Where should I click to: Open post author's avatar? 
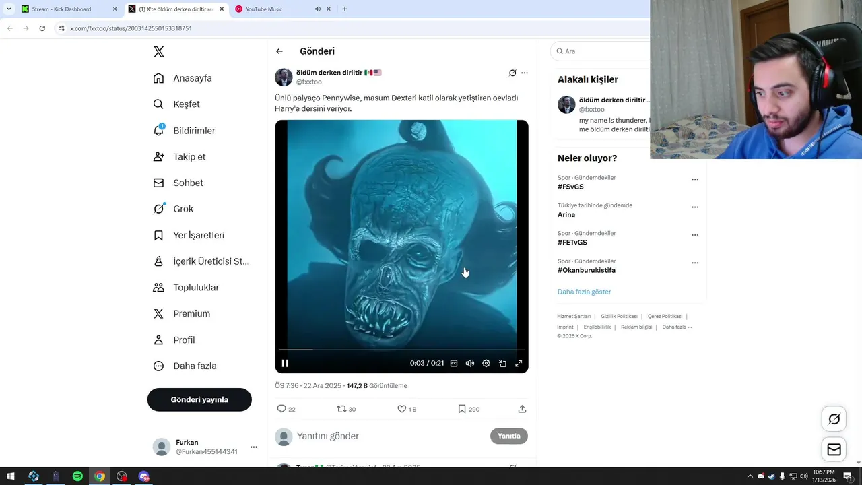284,77
